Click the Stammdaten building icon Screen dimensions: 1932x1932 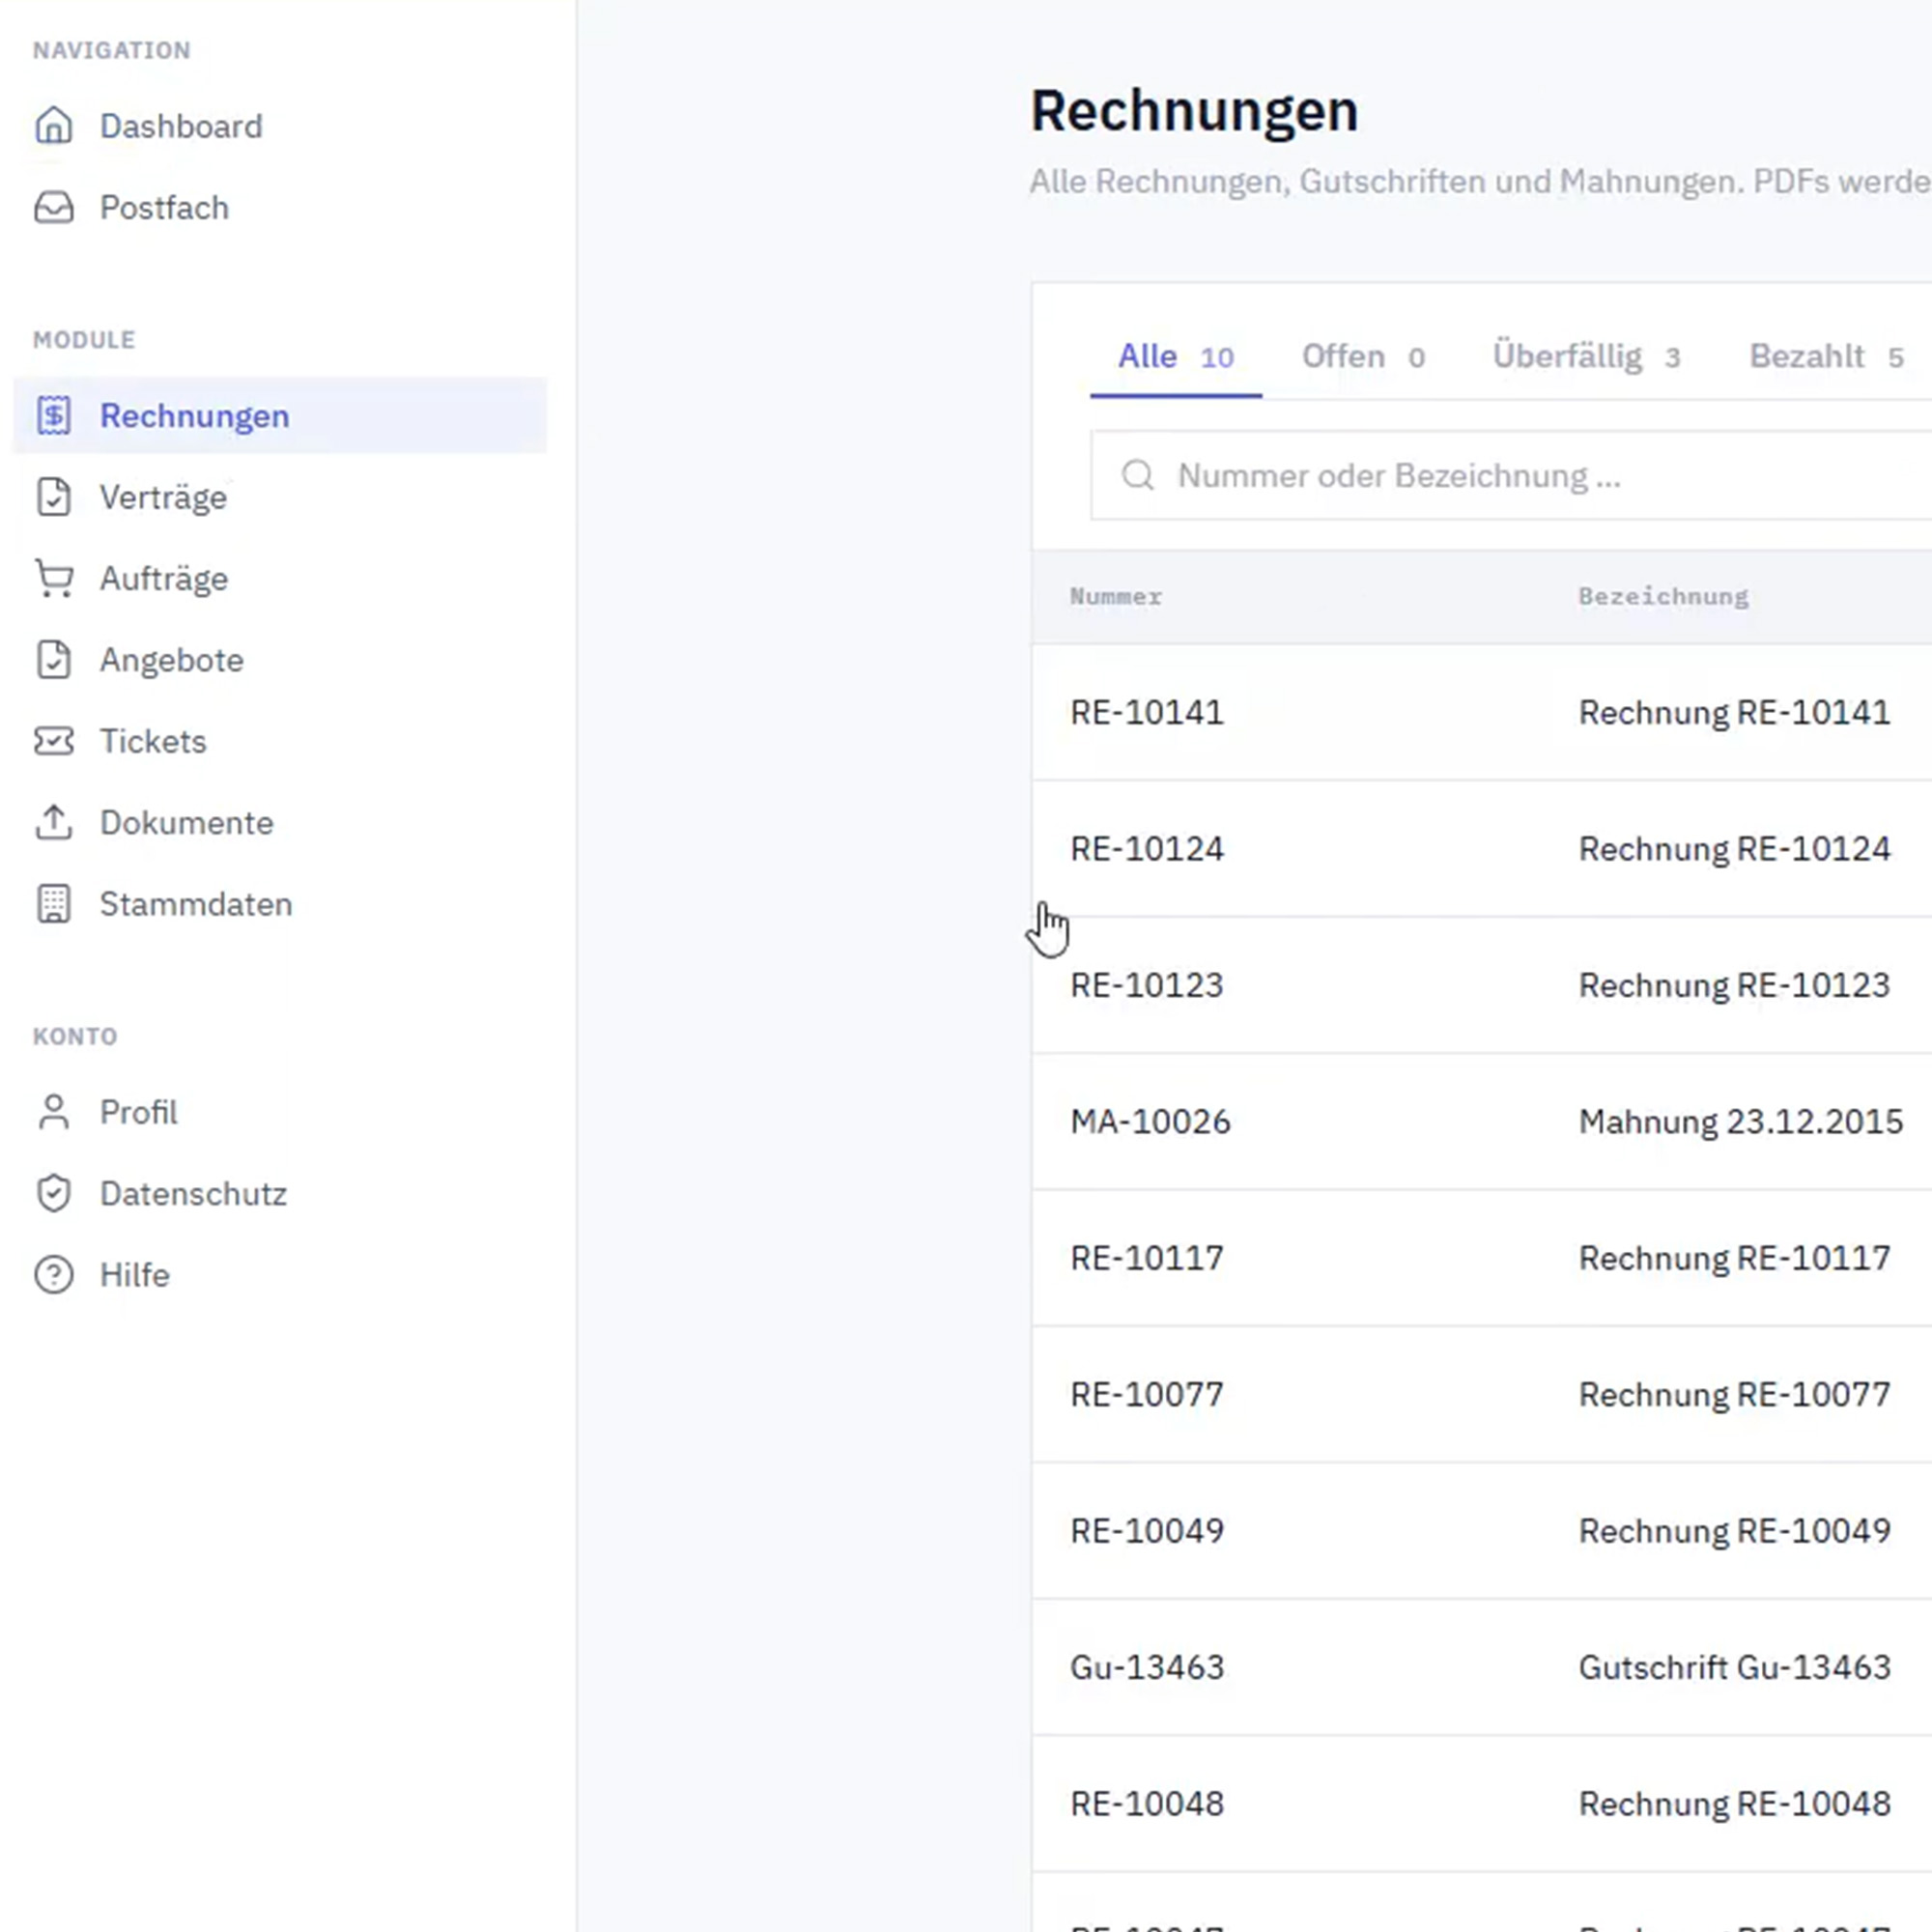click(54, 904)
